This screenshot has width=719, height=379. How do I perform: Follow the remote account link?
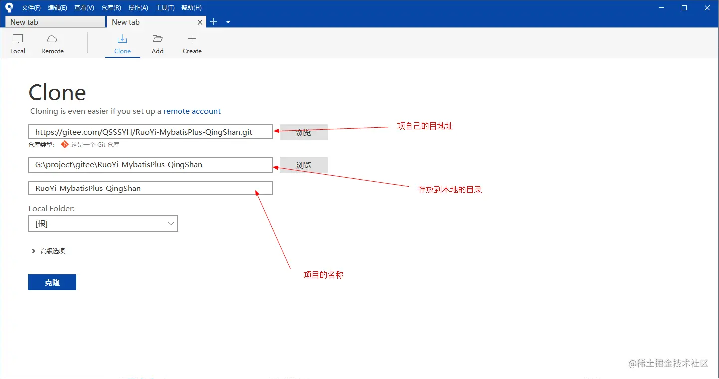[192, 111]
